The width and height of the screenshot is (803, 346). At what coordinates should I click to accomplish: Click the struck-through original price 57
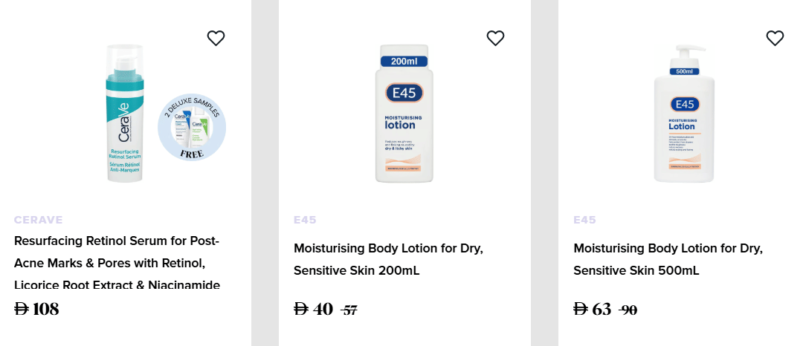click(x=349, y=310)
